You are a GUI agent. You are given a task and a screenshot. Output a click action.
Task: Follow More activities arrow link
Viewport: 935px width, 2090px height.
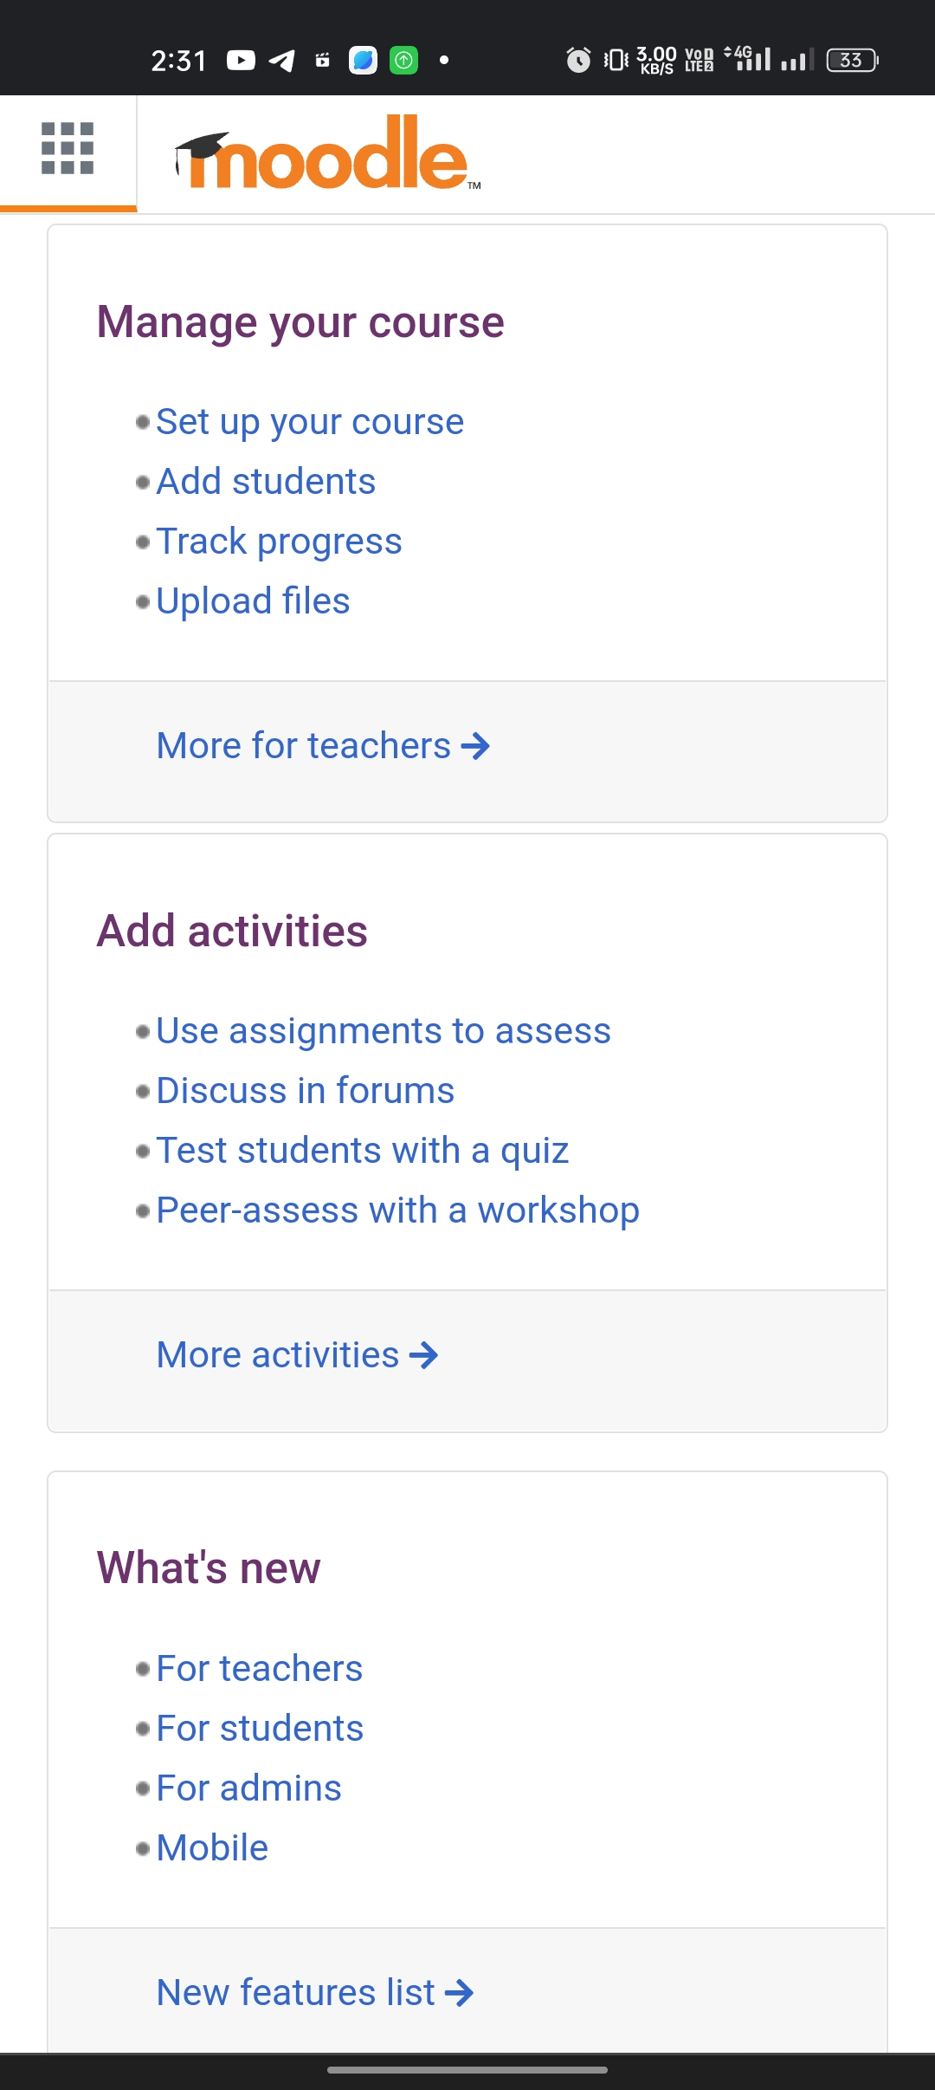[x=297, y=1355]
